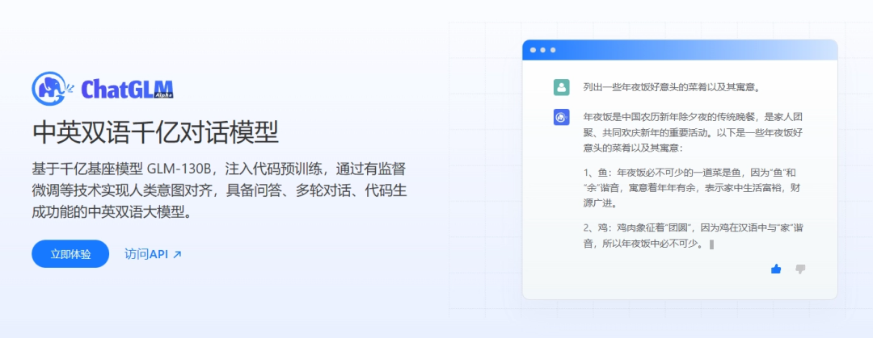The width and height of the screenshot is (873, 338).
Task: Click the typing cursor at response end
Action: tap(711, 244)
